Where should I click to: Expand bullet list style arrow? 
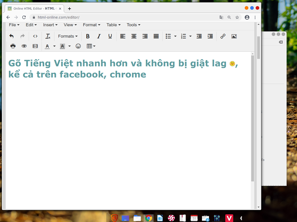[x=175, y=36]
